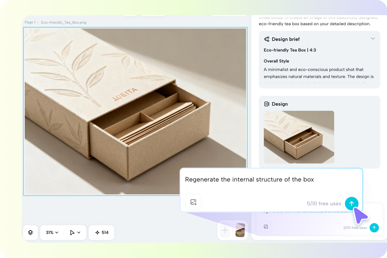Expand the chevron beside the pointer tool
This screenshot has height=258, width=387.
79,233
